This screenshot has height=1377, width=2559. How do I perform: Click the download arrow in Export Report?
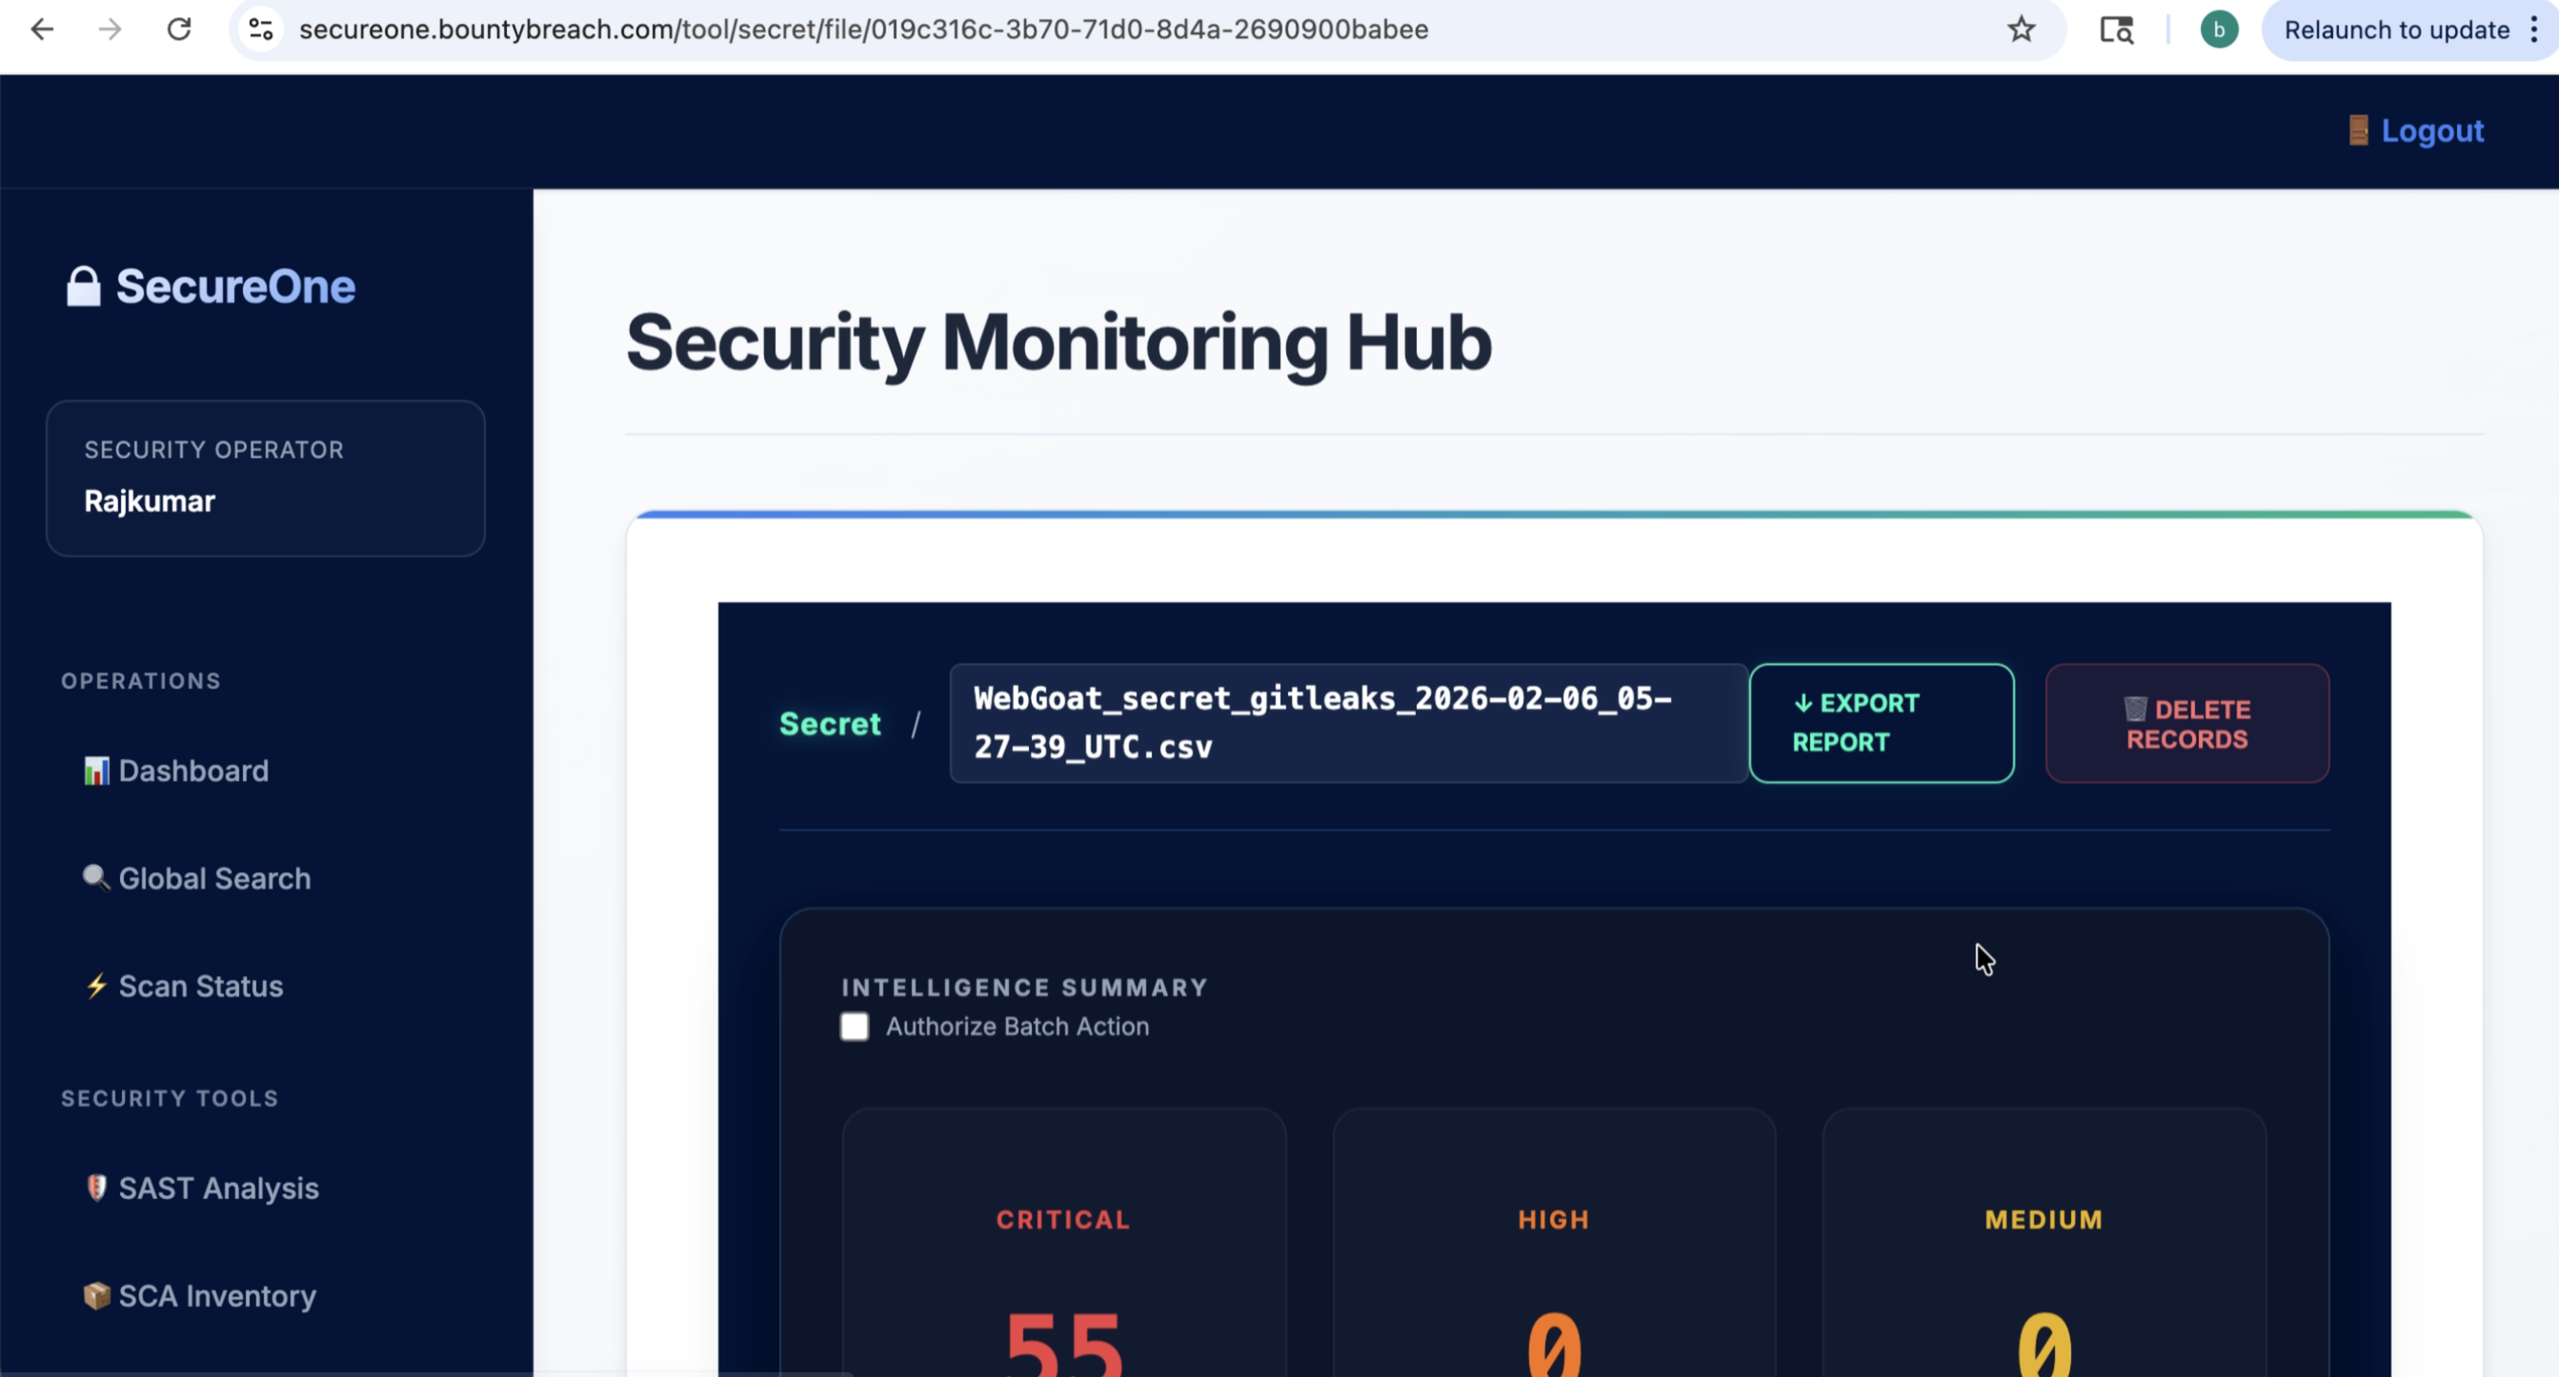tap(1803, 703)
